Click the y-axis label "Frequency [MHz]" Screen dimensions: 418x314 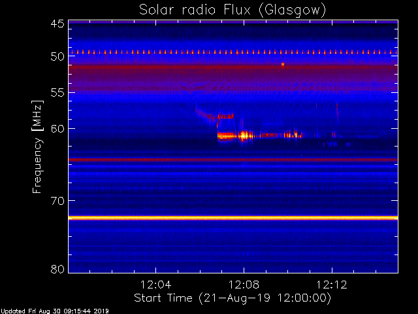37,147
